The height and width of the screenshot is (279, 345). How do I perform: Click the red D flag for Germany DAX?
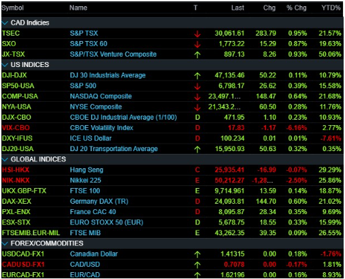pos(198,202)
